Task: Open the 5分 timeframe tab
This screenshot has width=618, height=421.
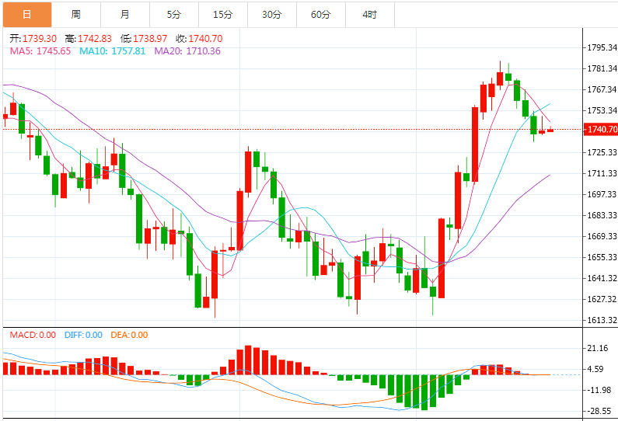Action: pyautogui.click(x=174, y=15)
